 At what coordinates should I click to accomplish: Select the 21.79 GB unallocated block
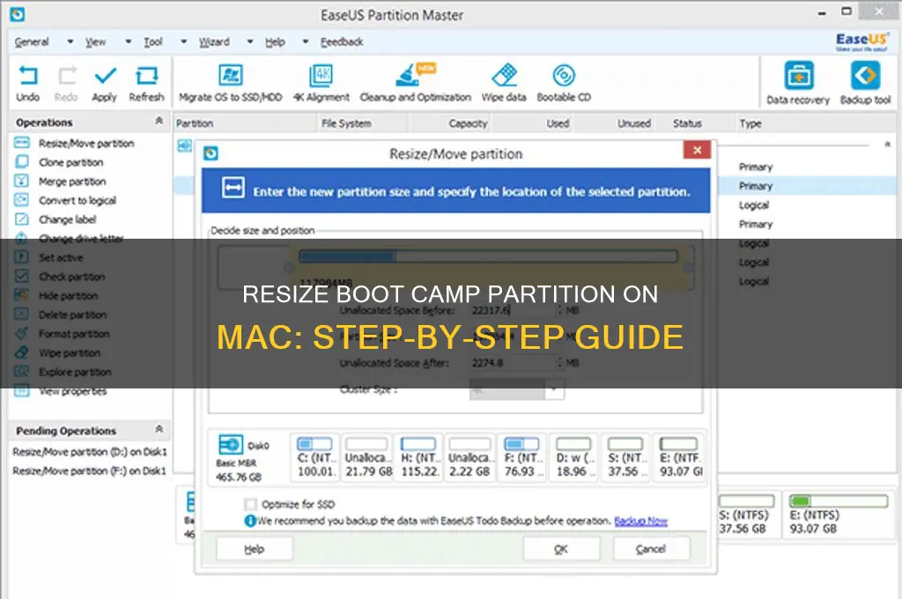pyautogui.click(x=367, y=458)
